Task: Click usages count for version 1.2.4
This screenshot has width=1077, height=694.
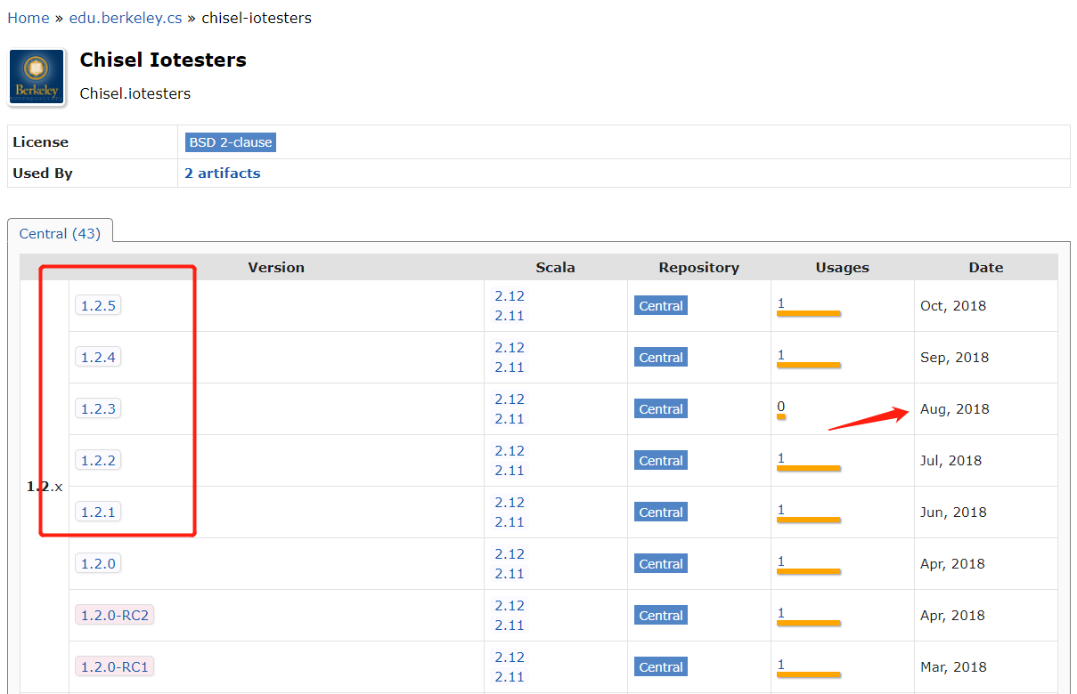Action: [x=781, y=355]
